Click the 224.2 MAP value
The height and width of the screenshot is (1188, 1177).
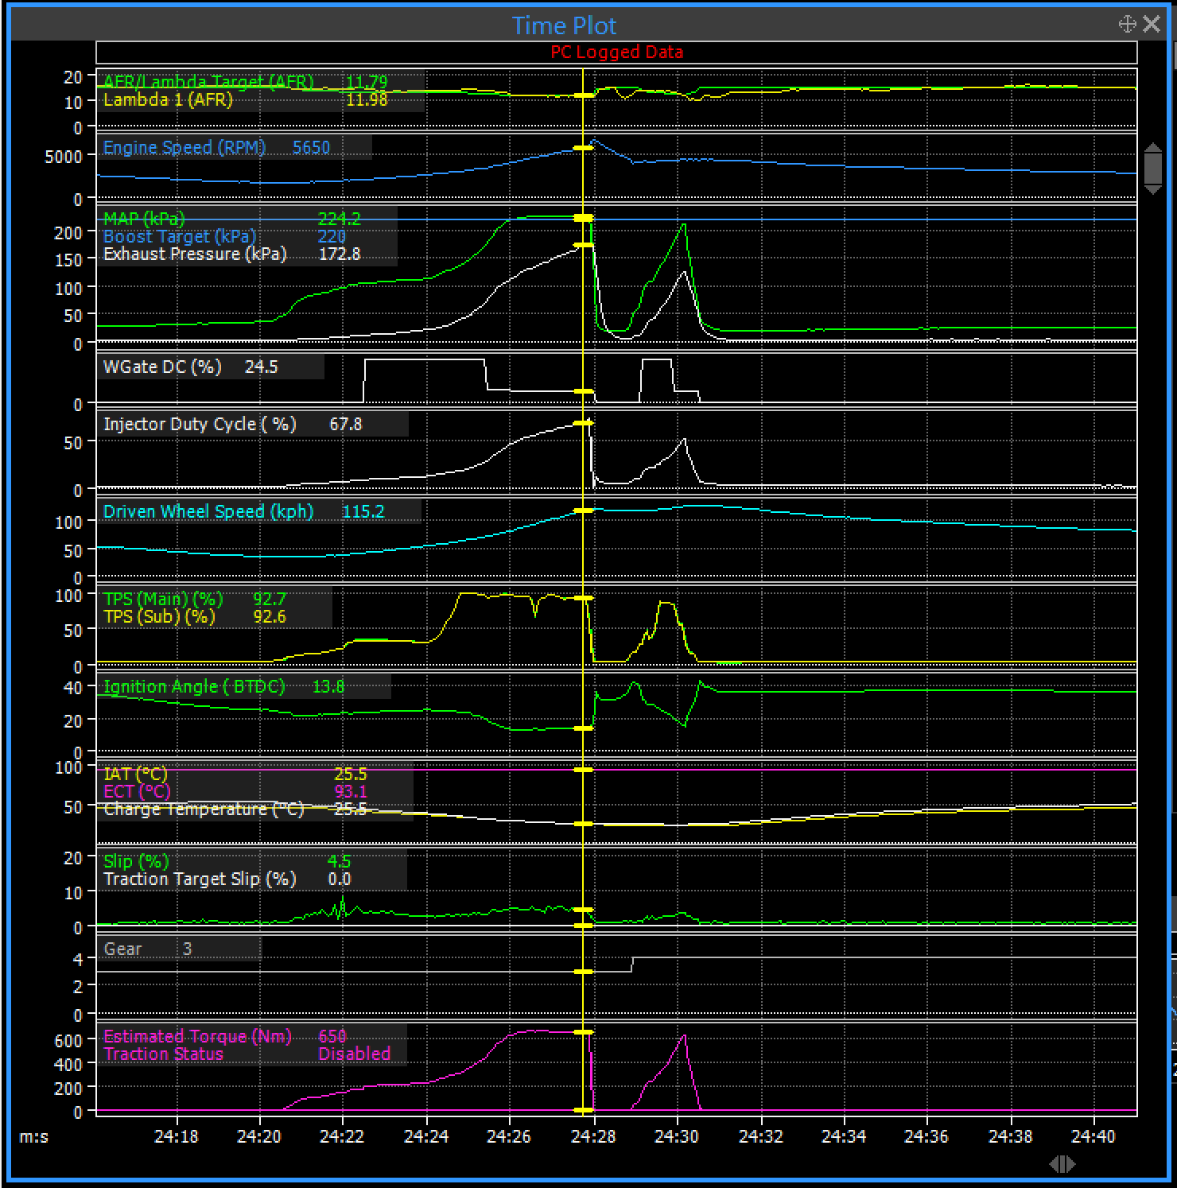tap(339, 219)
